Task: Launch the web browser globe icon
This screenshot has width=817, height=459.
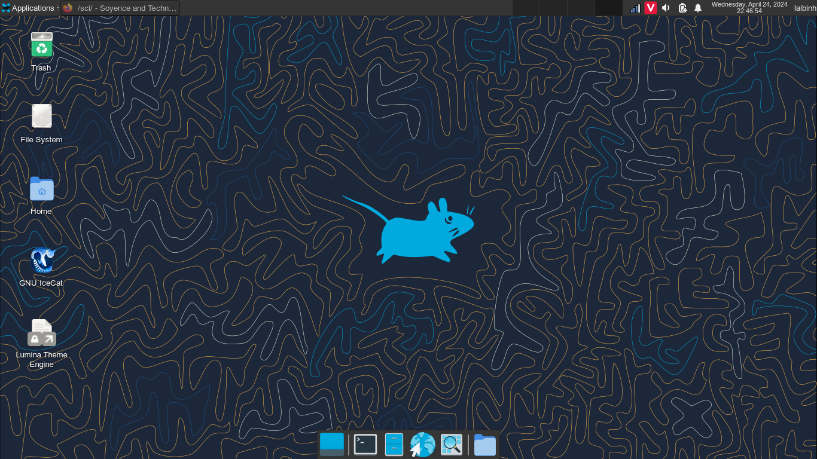Action: [422, 445]
